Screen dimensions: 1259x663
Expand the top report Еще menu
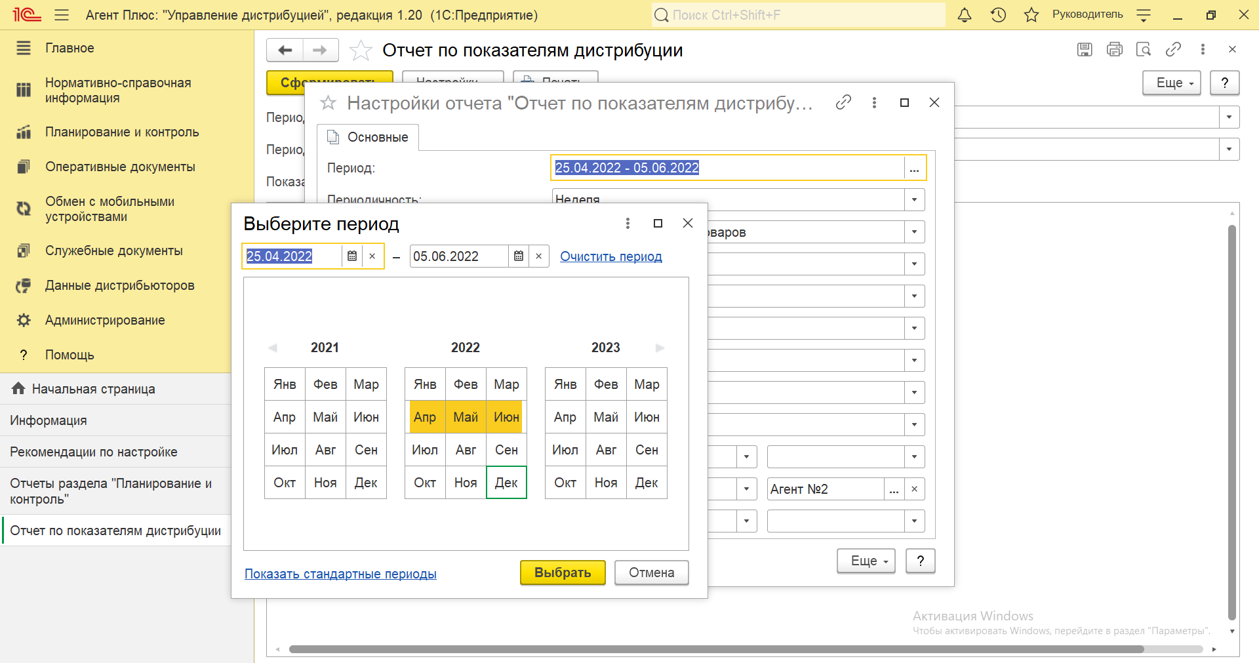(1172, 83)
